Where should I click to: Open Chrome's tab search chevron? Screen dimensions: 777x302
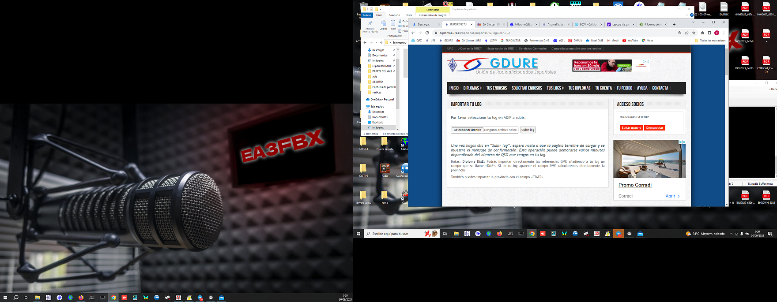coord(693,22)
